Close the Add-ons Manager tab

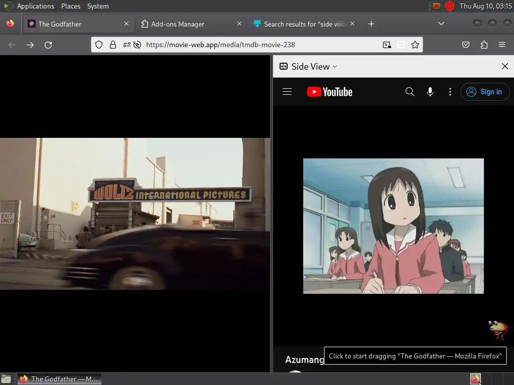click(x=239, y=24)
